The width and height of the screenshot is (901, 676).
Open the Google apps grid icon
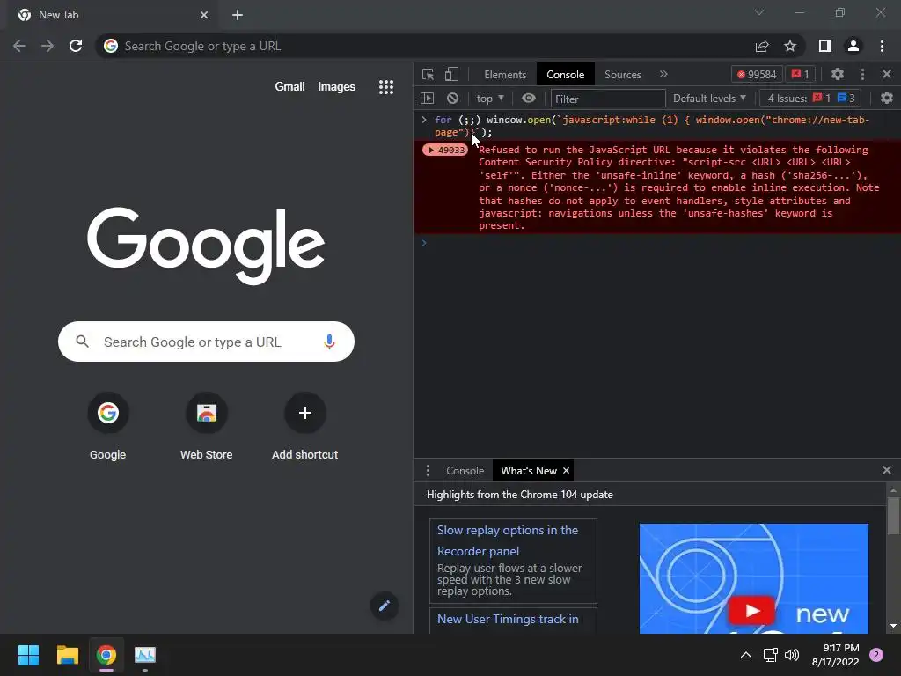386,87
